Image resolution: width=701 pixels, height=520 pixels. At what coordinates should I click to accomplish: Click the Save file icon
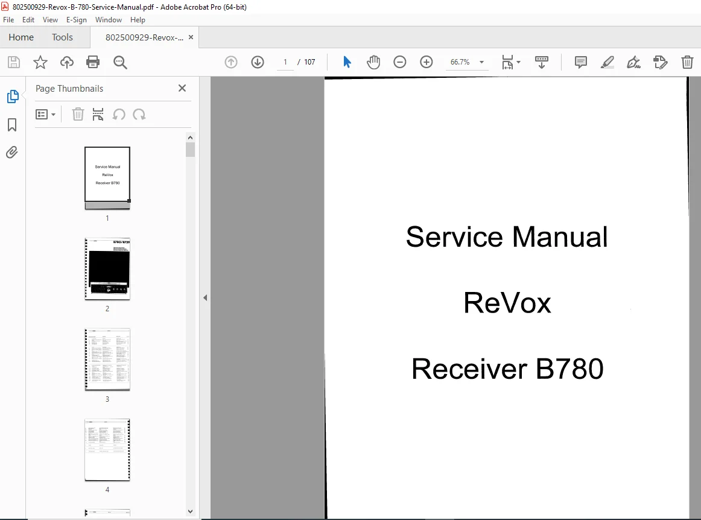coord(14,62)
